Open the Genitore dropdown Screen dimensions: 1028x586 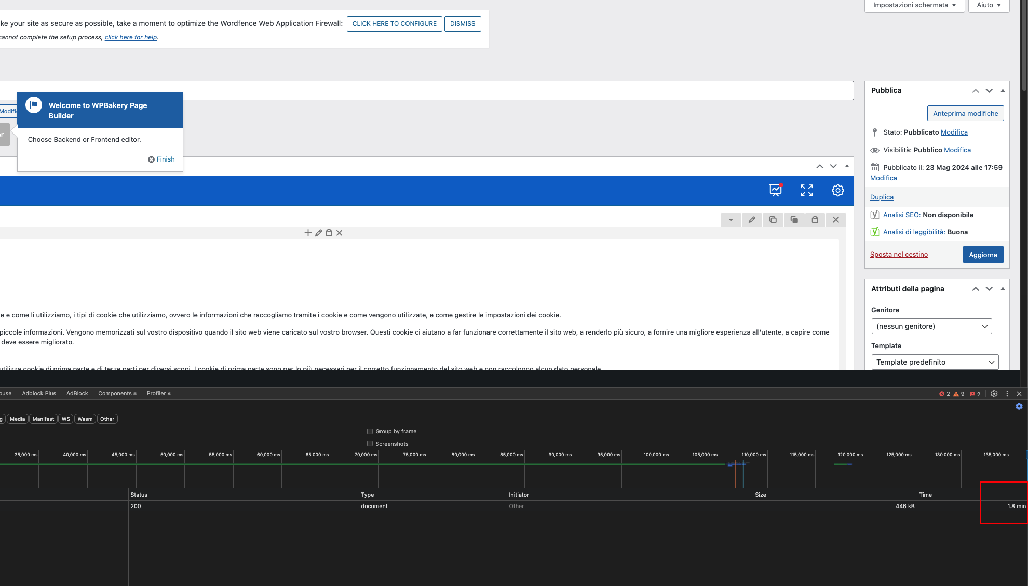[x=931, y=326]
